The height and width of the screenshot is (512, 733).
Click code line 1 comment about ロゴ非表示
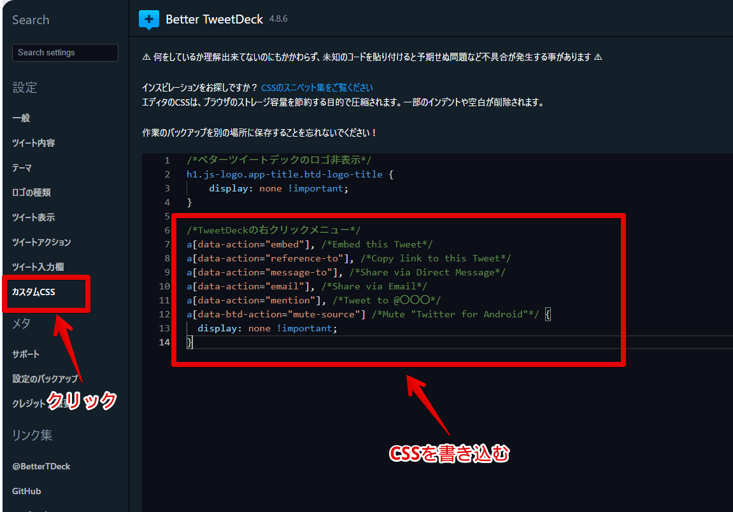pos(278,160)
